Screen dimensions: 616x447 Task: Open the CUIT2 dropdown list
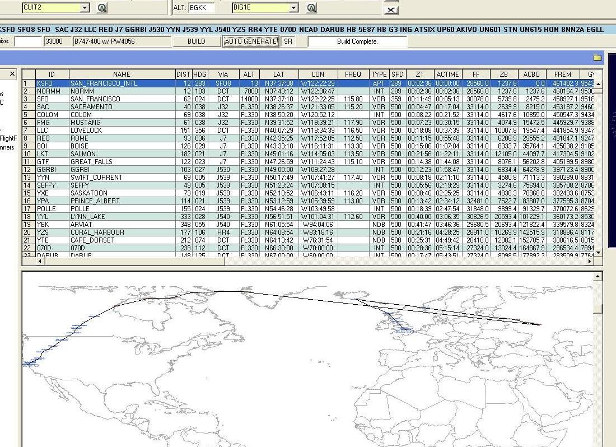85,8
